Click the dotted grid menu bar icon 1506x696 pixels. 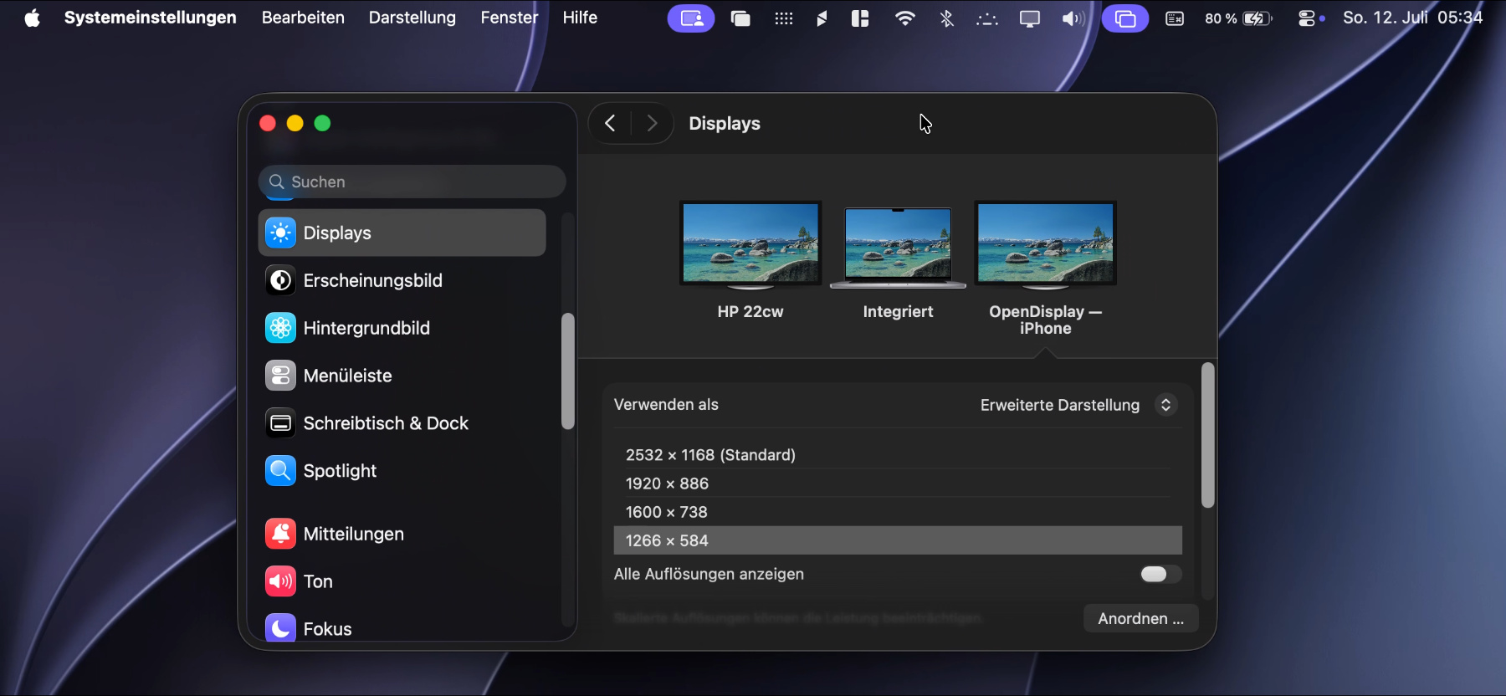click(784, 18)
